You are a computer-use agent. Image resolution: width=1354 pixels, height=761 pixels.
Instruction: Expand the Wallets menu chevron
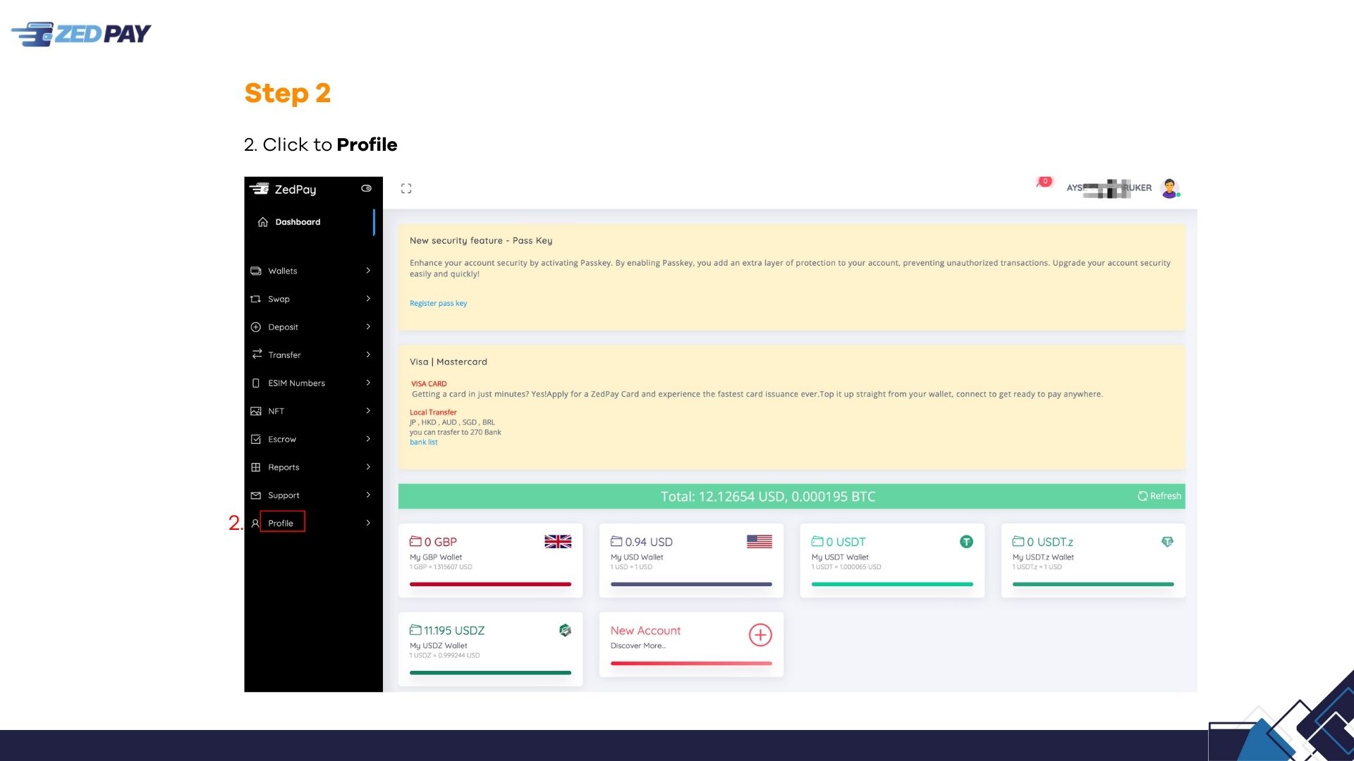click(x=368, y=271)
